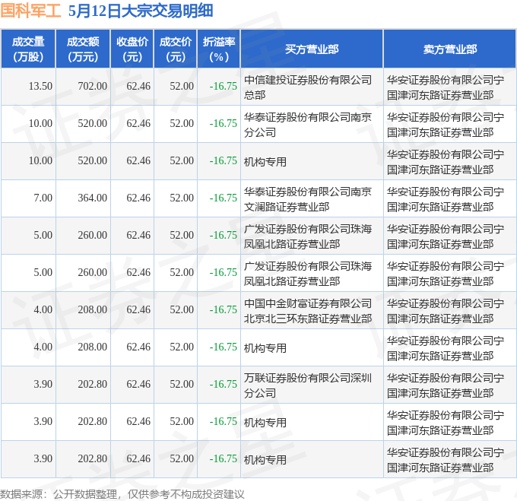Select the 成交额(万元) column header
This screenshot has width=517, height=501.
83,49
